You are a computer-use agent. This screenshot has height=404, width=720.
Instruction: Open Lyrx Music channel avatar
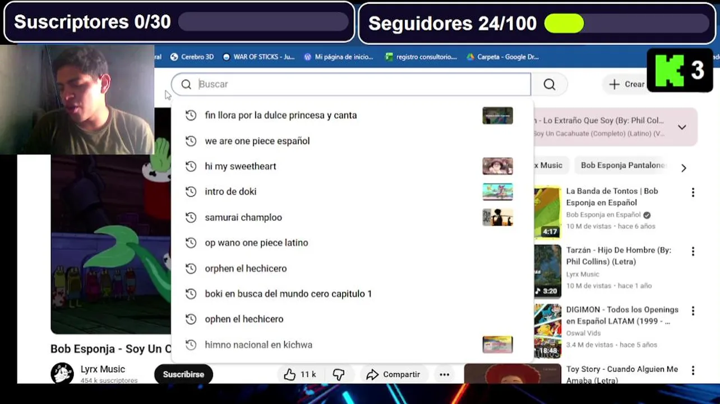click(62, 373)
